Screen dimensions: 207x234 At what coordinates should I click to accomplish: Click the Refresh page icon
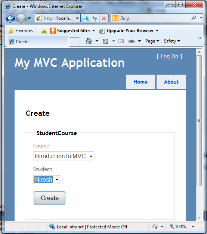[x=95, y=18]
